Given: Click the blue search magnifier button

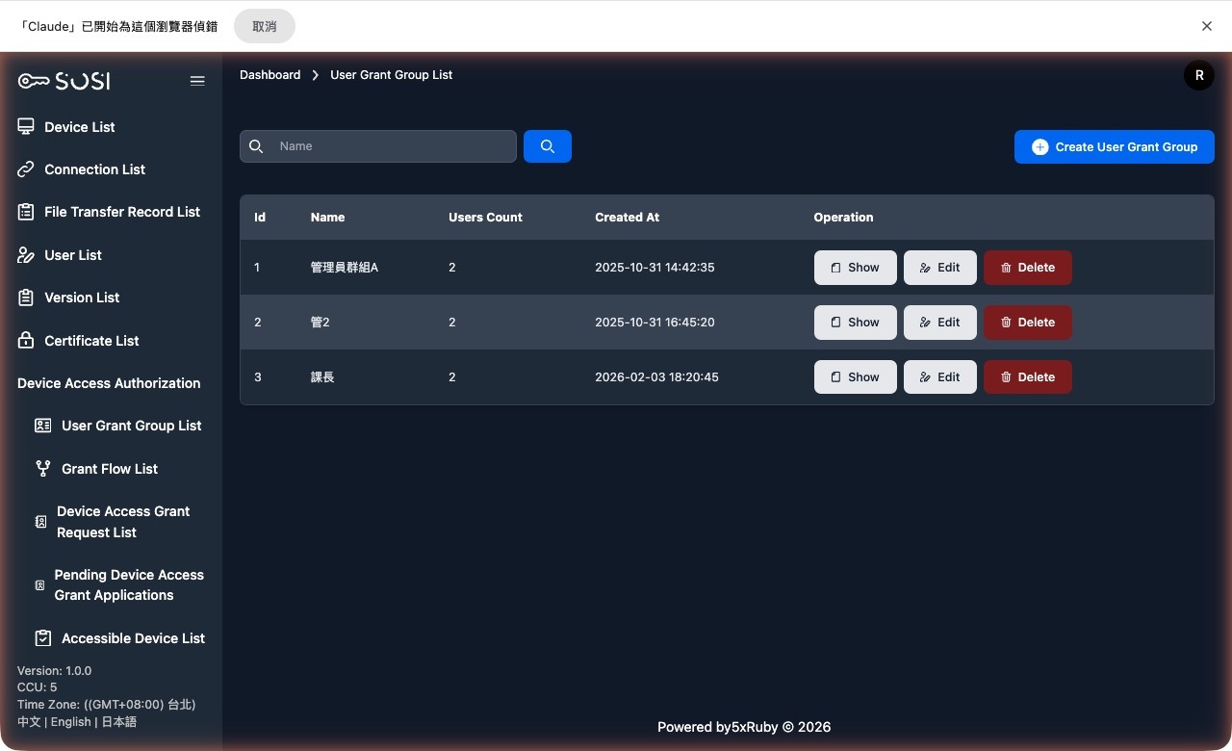Looking at the screenshot, I should click(548, 146).
